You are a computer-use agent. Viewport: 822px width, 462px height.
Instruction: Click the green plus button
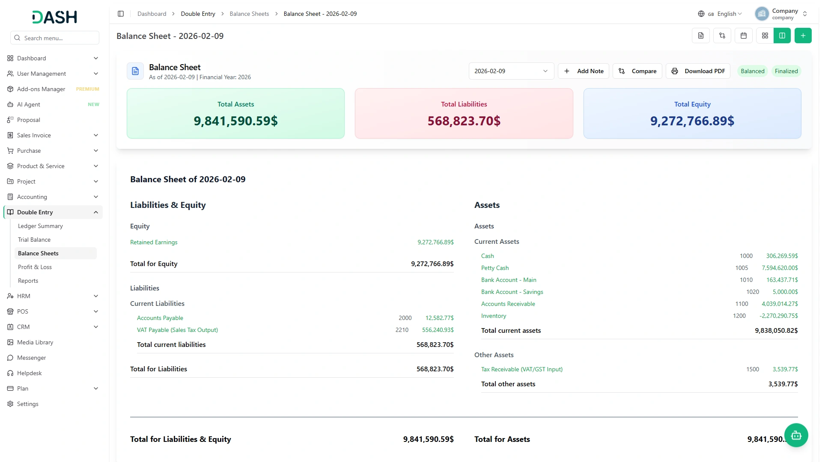coord(803,36)
